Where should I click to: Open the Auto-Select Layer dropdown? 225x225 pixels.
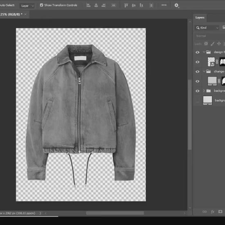(27, 6)
